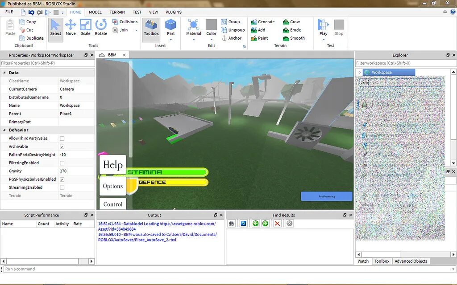The width and height of the screenshot is (457, 285).
Task: Check the StreamingEnabled box
Action: [x=62, y=187]
